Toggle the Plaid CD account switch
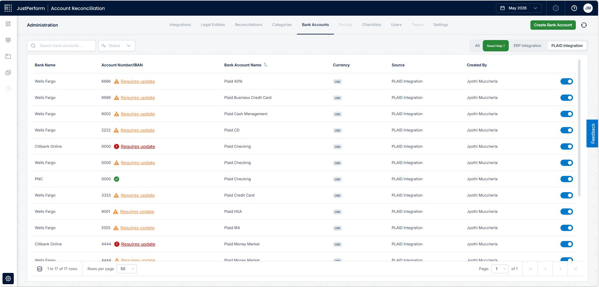This screenshot has height=287, width=599. (x=567, y=130)
